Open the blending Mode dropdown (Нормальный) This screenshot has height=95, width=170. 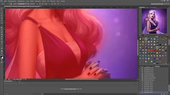pyautogui.click(x=23, y=4)
